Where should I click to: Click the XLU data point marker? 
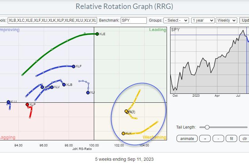[8, 102]
